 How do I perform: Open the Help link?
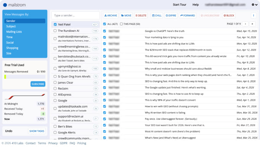pos(195,5)
